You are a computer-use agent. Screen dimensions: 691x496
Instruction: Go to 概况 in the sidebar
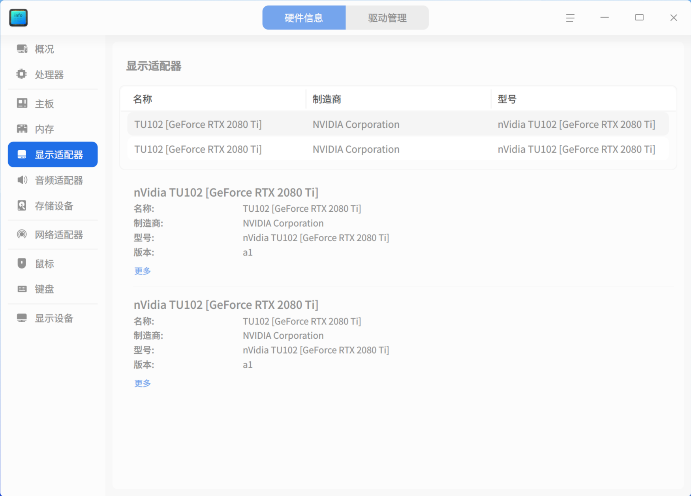point(53,49)
